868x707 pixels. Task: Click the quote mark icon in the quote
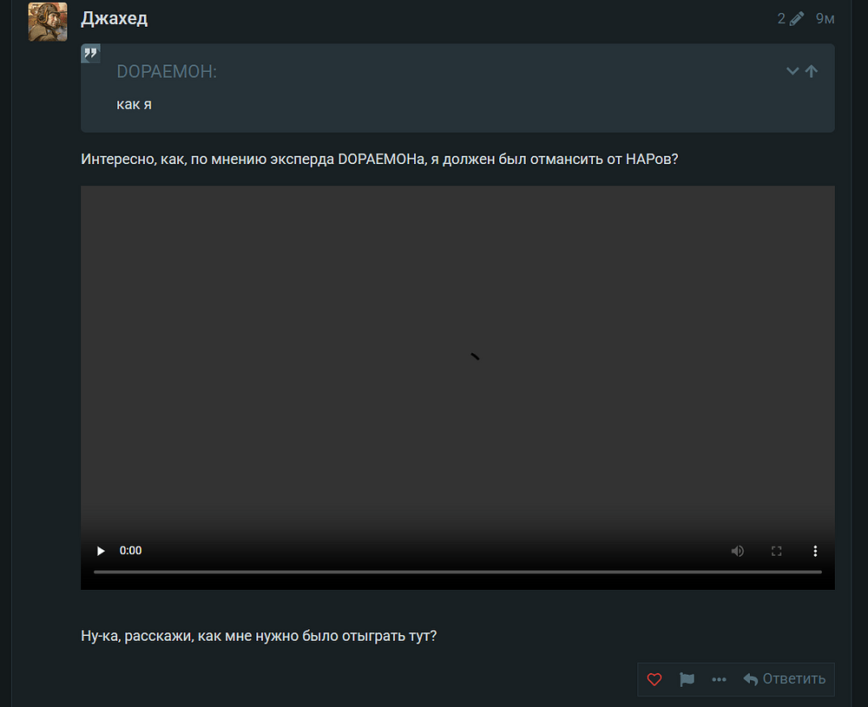pos(90,53)
